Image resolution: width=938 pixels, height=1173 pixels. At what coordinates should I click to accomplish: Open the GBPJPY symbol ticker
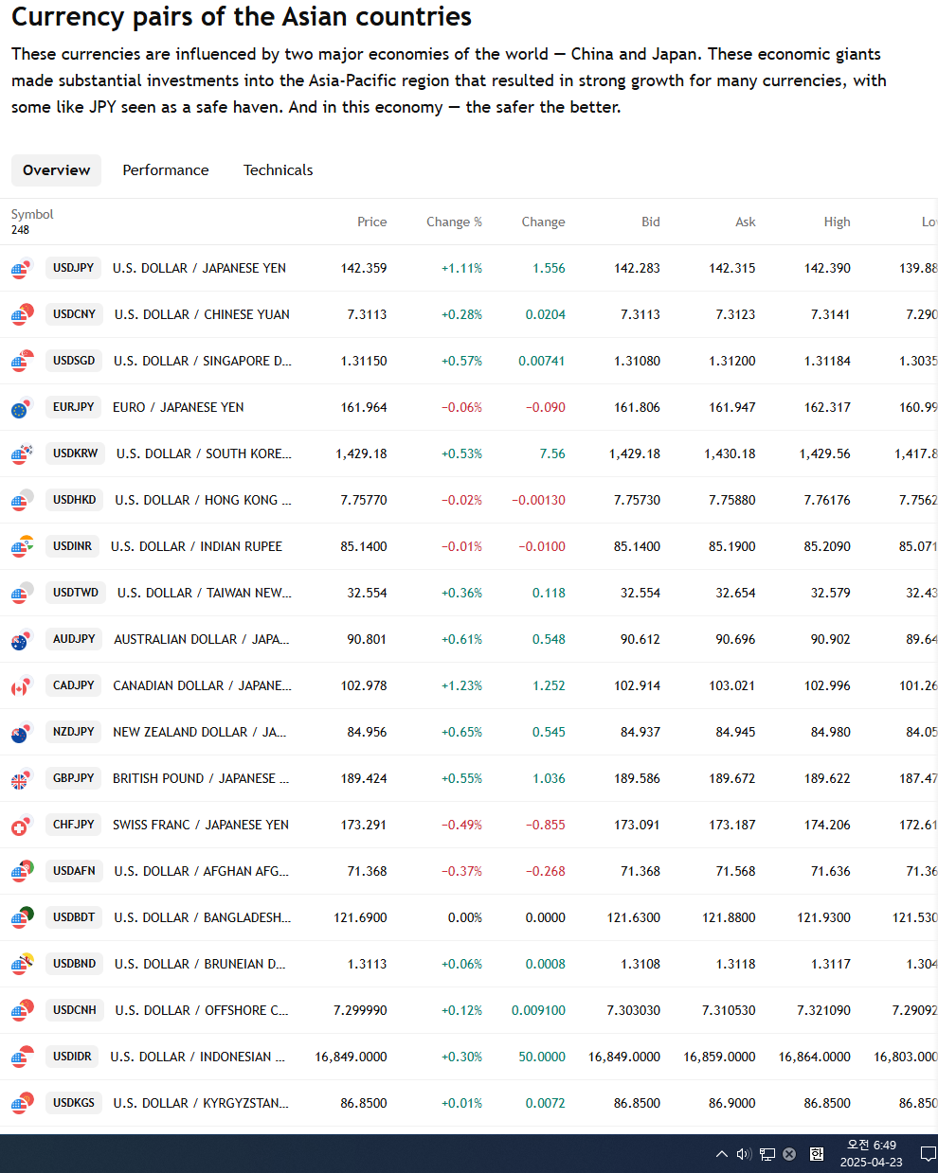pyautogui.click(x=74, y=778)
